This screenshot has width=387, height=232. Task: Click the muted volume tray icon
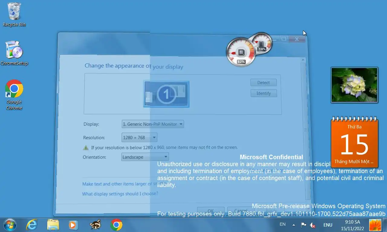pos(313,225)
